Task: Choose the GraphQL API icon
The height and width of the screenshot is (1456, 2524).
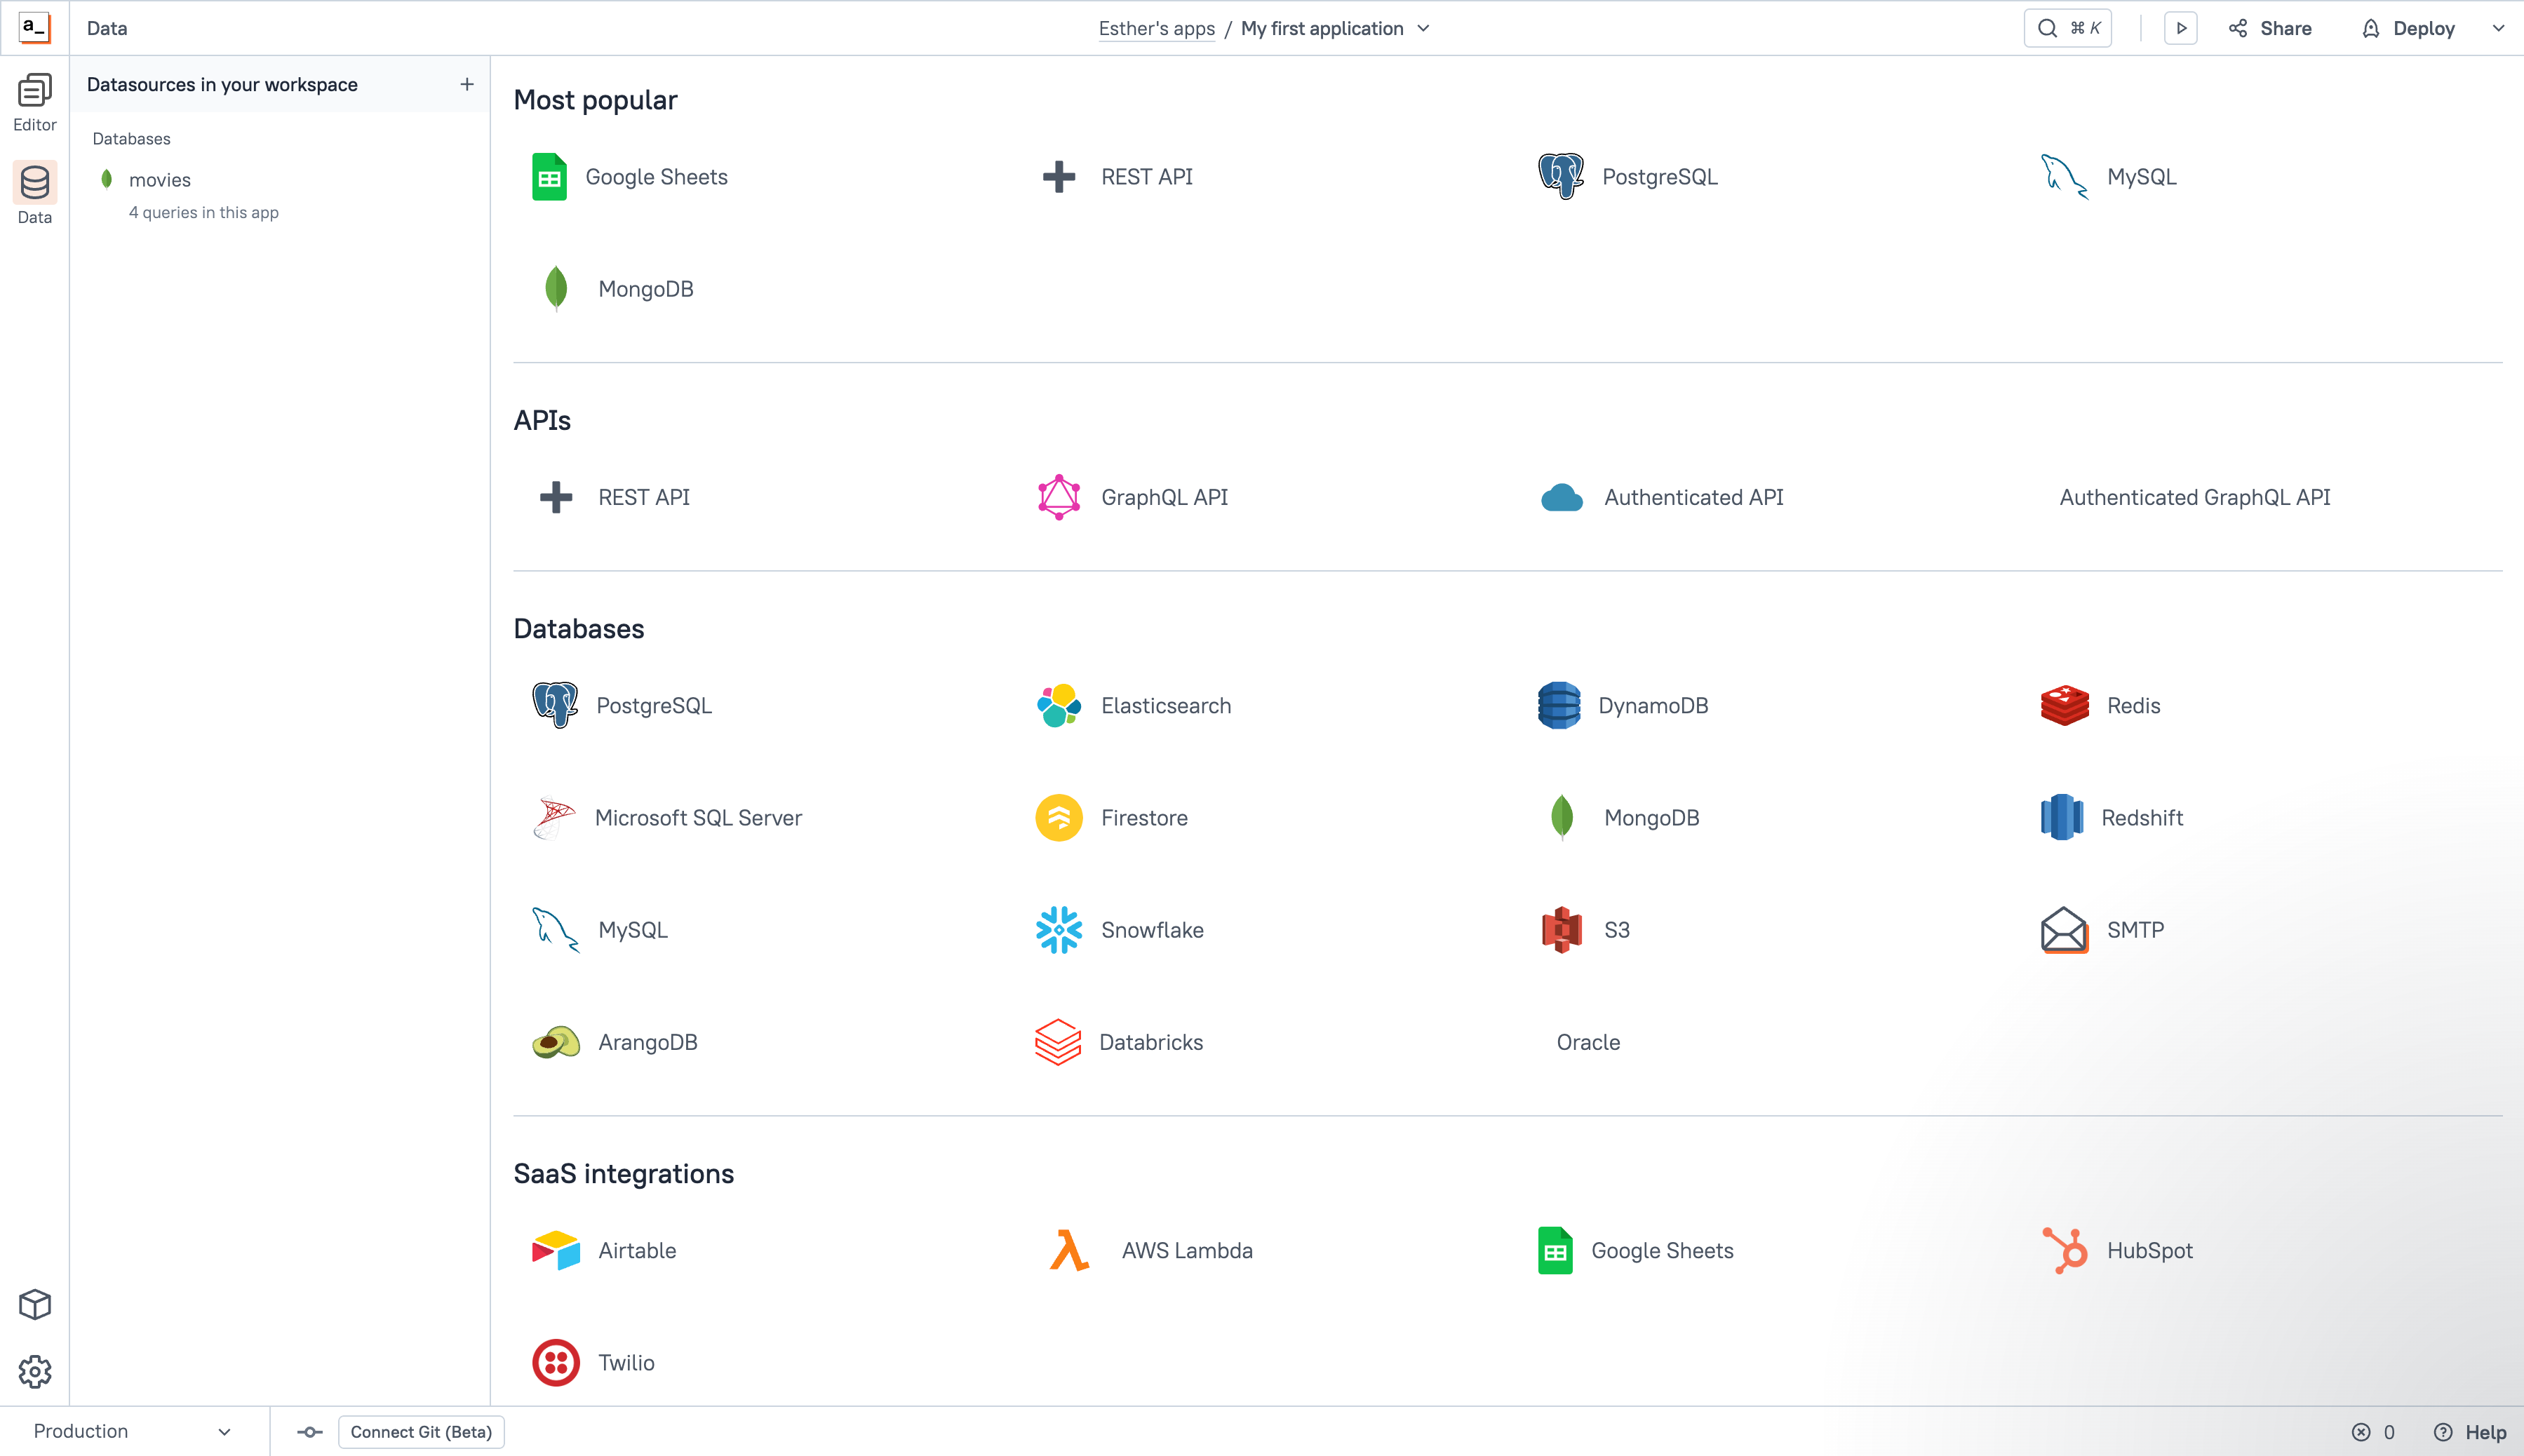Action: coord(1058,497)
